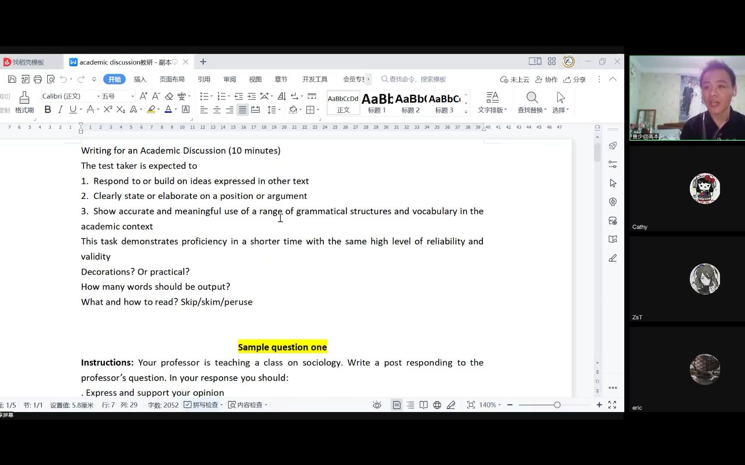Switch to the 插入 ribbon tab
This screenshot has height=465, width=745.
(x=140, y=79)
